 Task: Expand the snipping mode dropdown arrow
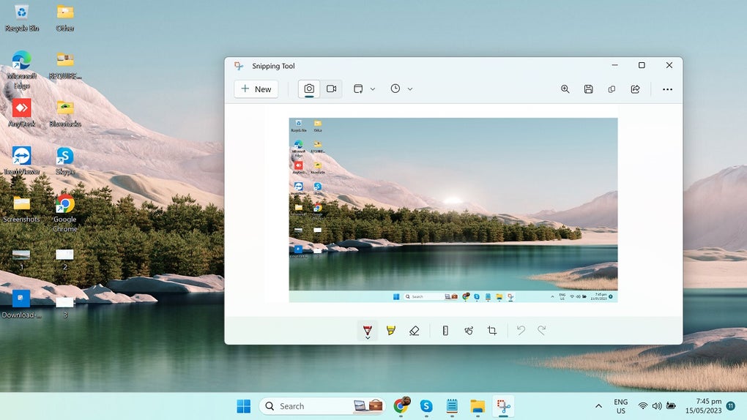(x=373, y=89)
